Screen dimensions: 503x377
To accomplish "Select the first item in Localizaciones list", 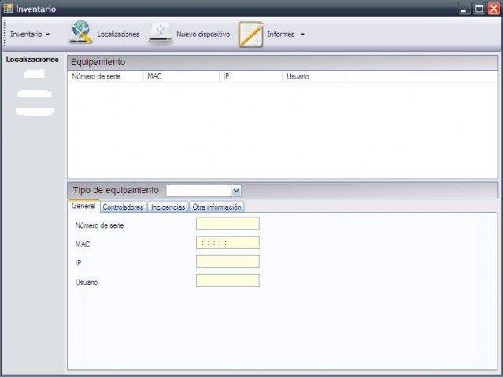I will coord(34,74).
